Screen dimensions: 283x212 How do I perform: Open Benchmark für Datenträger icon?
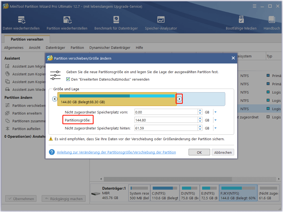click(116, 20)
